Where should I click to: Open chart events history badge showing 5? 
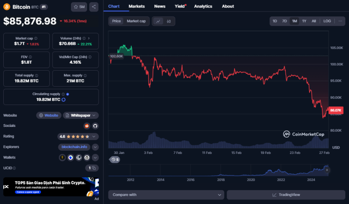[115, 160]
